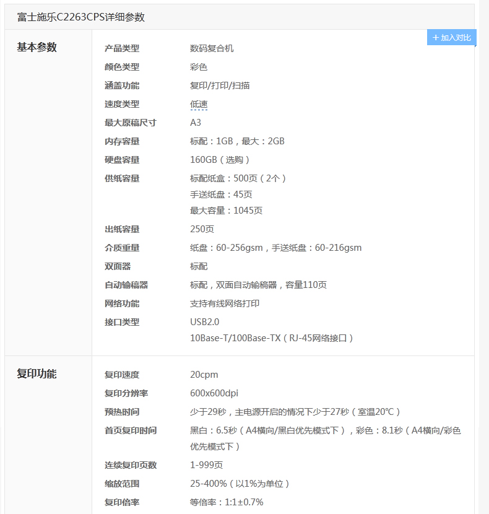The image size is (489, 514).
Task: Click the 首页复印时间 label
Action: coord(131,430)
